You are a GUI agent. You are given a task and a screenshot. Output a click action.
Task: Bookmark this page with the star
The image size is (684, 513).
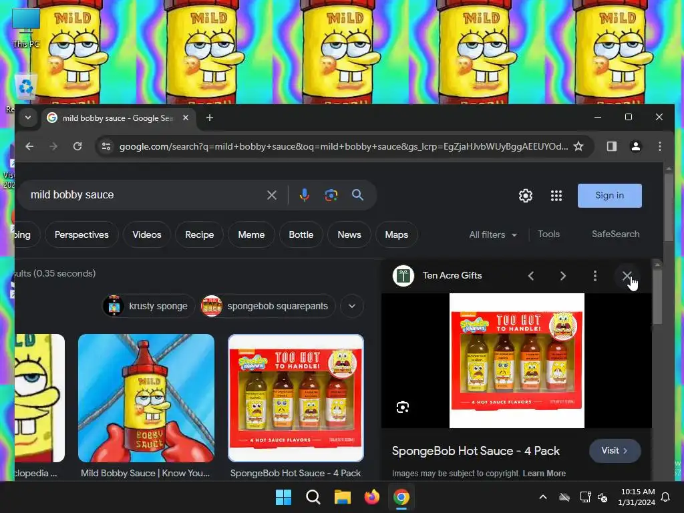click(x=578, y=146)
